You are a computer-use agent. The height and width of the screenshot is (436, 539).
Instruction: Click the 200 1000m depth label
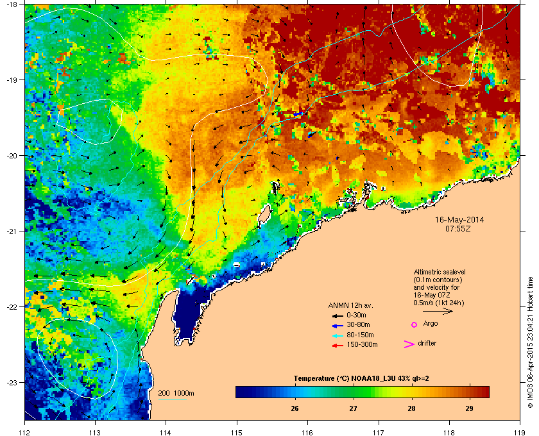176,394
